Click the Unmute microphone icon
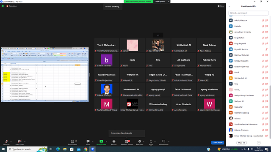The image size is (271, 152). [6, 141]
